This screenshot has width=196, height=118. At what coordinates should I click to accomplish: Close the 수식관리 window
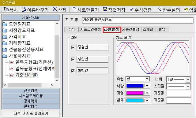193,3
